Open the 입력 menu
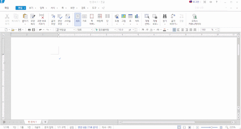This screenshot has height=129, width=241. coord(42,8)
